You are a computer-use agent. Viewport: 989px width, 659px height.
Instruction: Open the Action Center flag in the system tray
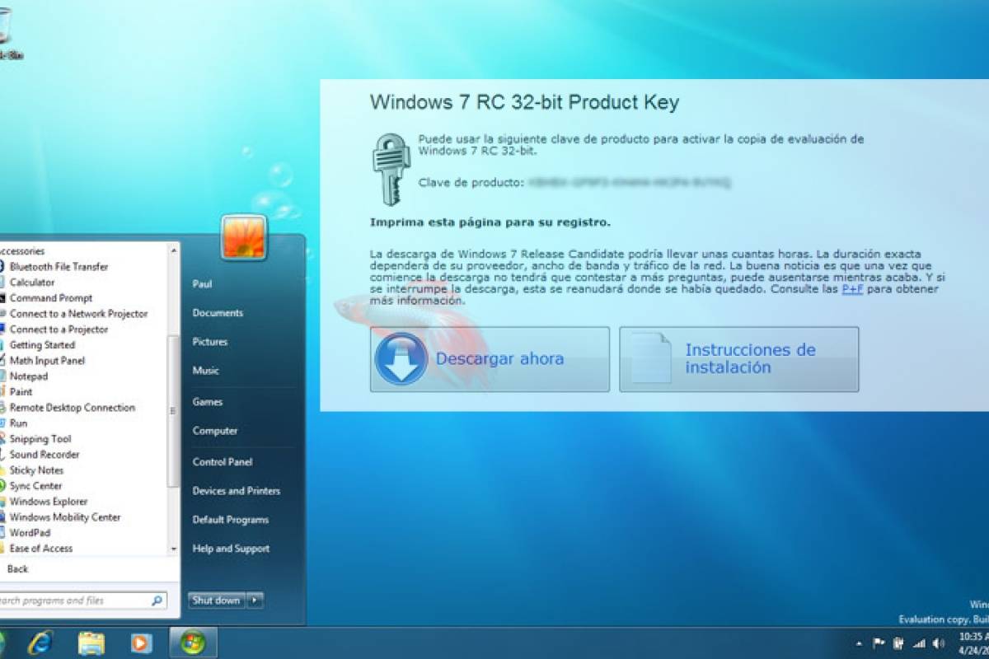(879, 643)
